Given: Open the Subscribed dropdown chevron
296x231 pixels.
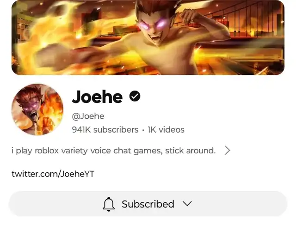Looking at the screenshot, I should (187, 204).
